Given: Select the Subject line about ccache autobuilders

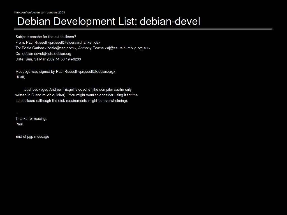Looking at the screenshot, I should pyautogui.click(x=46, y=37).
